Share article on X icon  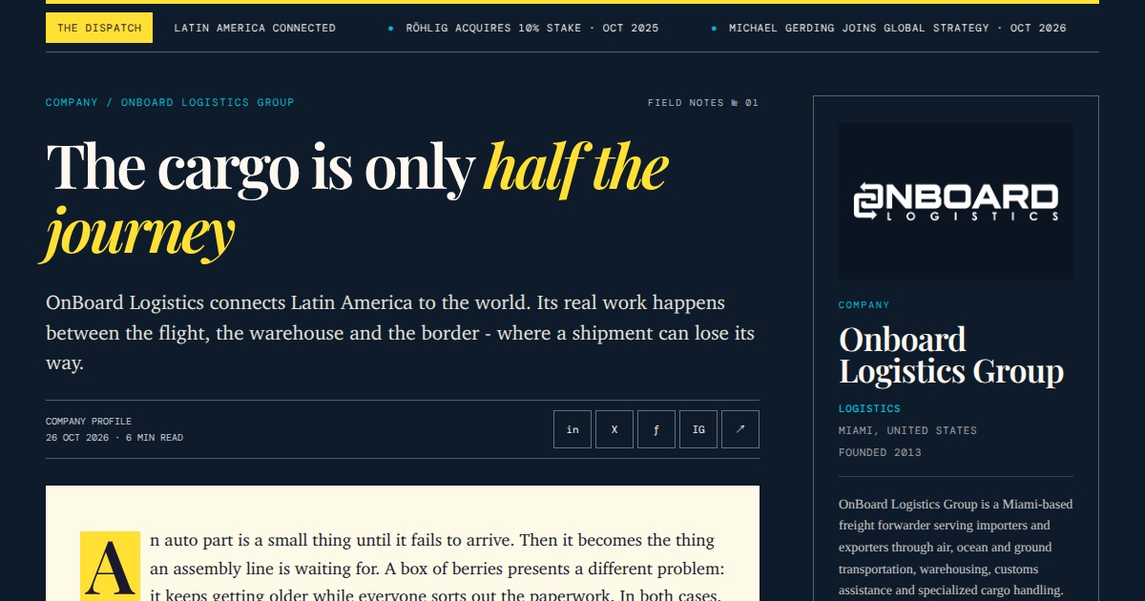point(614,429)
